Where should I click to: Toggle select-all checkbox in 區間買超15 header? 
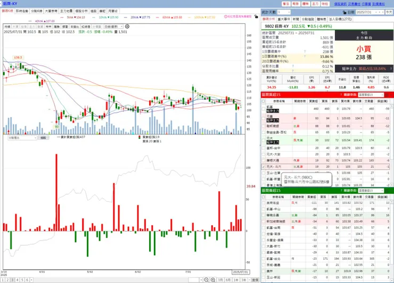(x=264, y=101)
